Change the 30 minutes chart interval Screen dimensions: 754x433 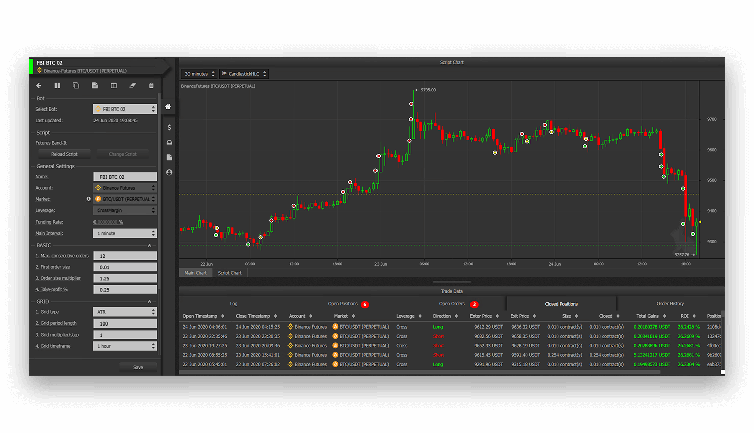pyautogui.click(x=199, y=74)
